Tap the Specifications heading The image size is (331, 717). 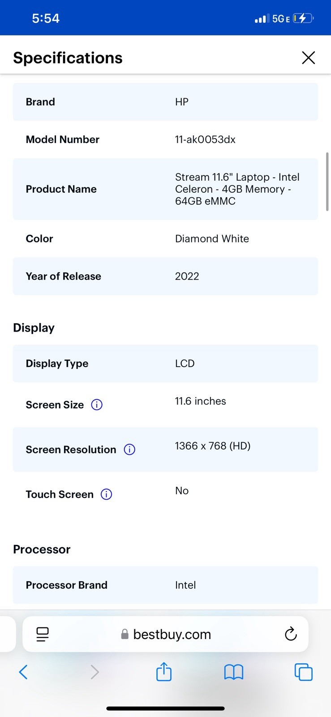click(x=68, y=58)
